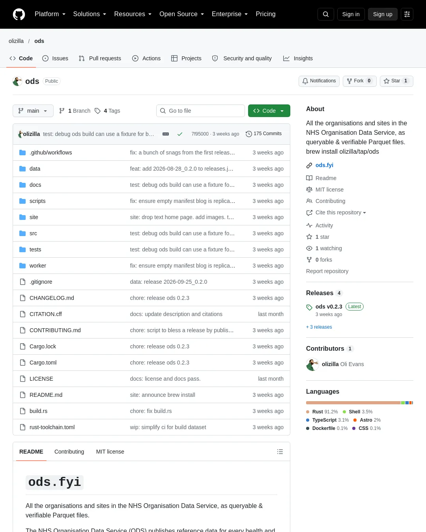Click the .github/workflows folder icon
Viewport: 426px width, 532px height.
[22, 153]
